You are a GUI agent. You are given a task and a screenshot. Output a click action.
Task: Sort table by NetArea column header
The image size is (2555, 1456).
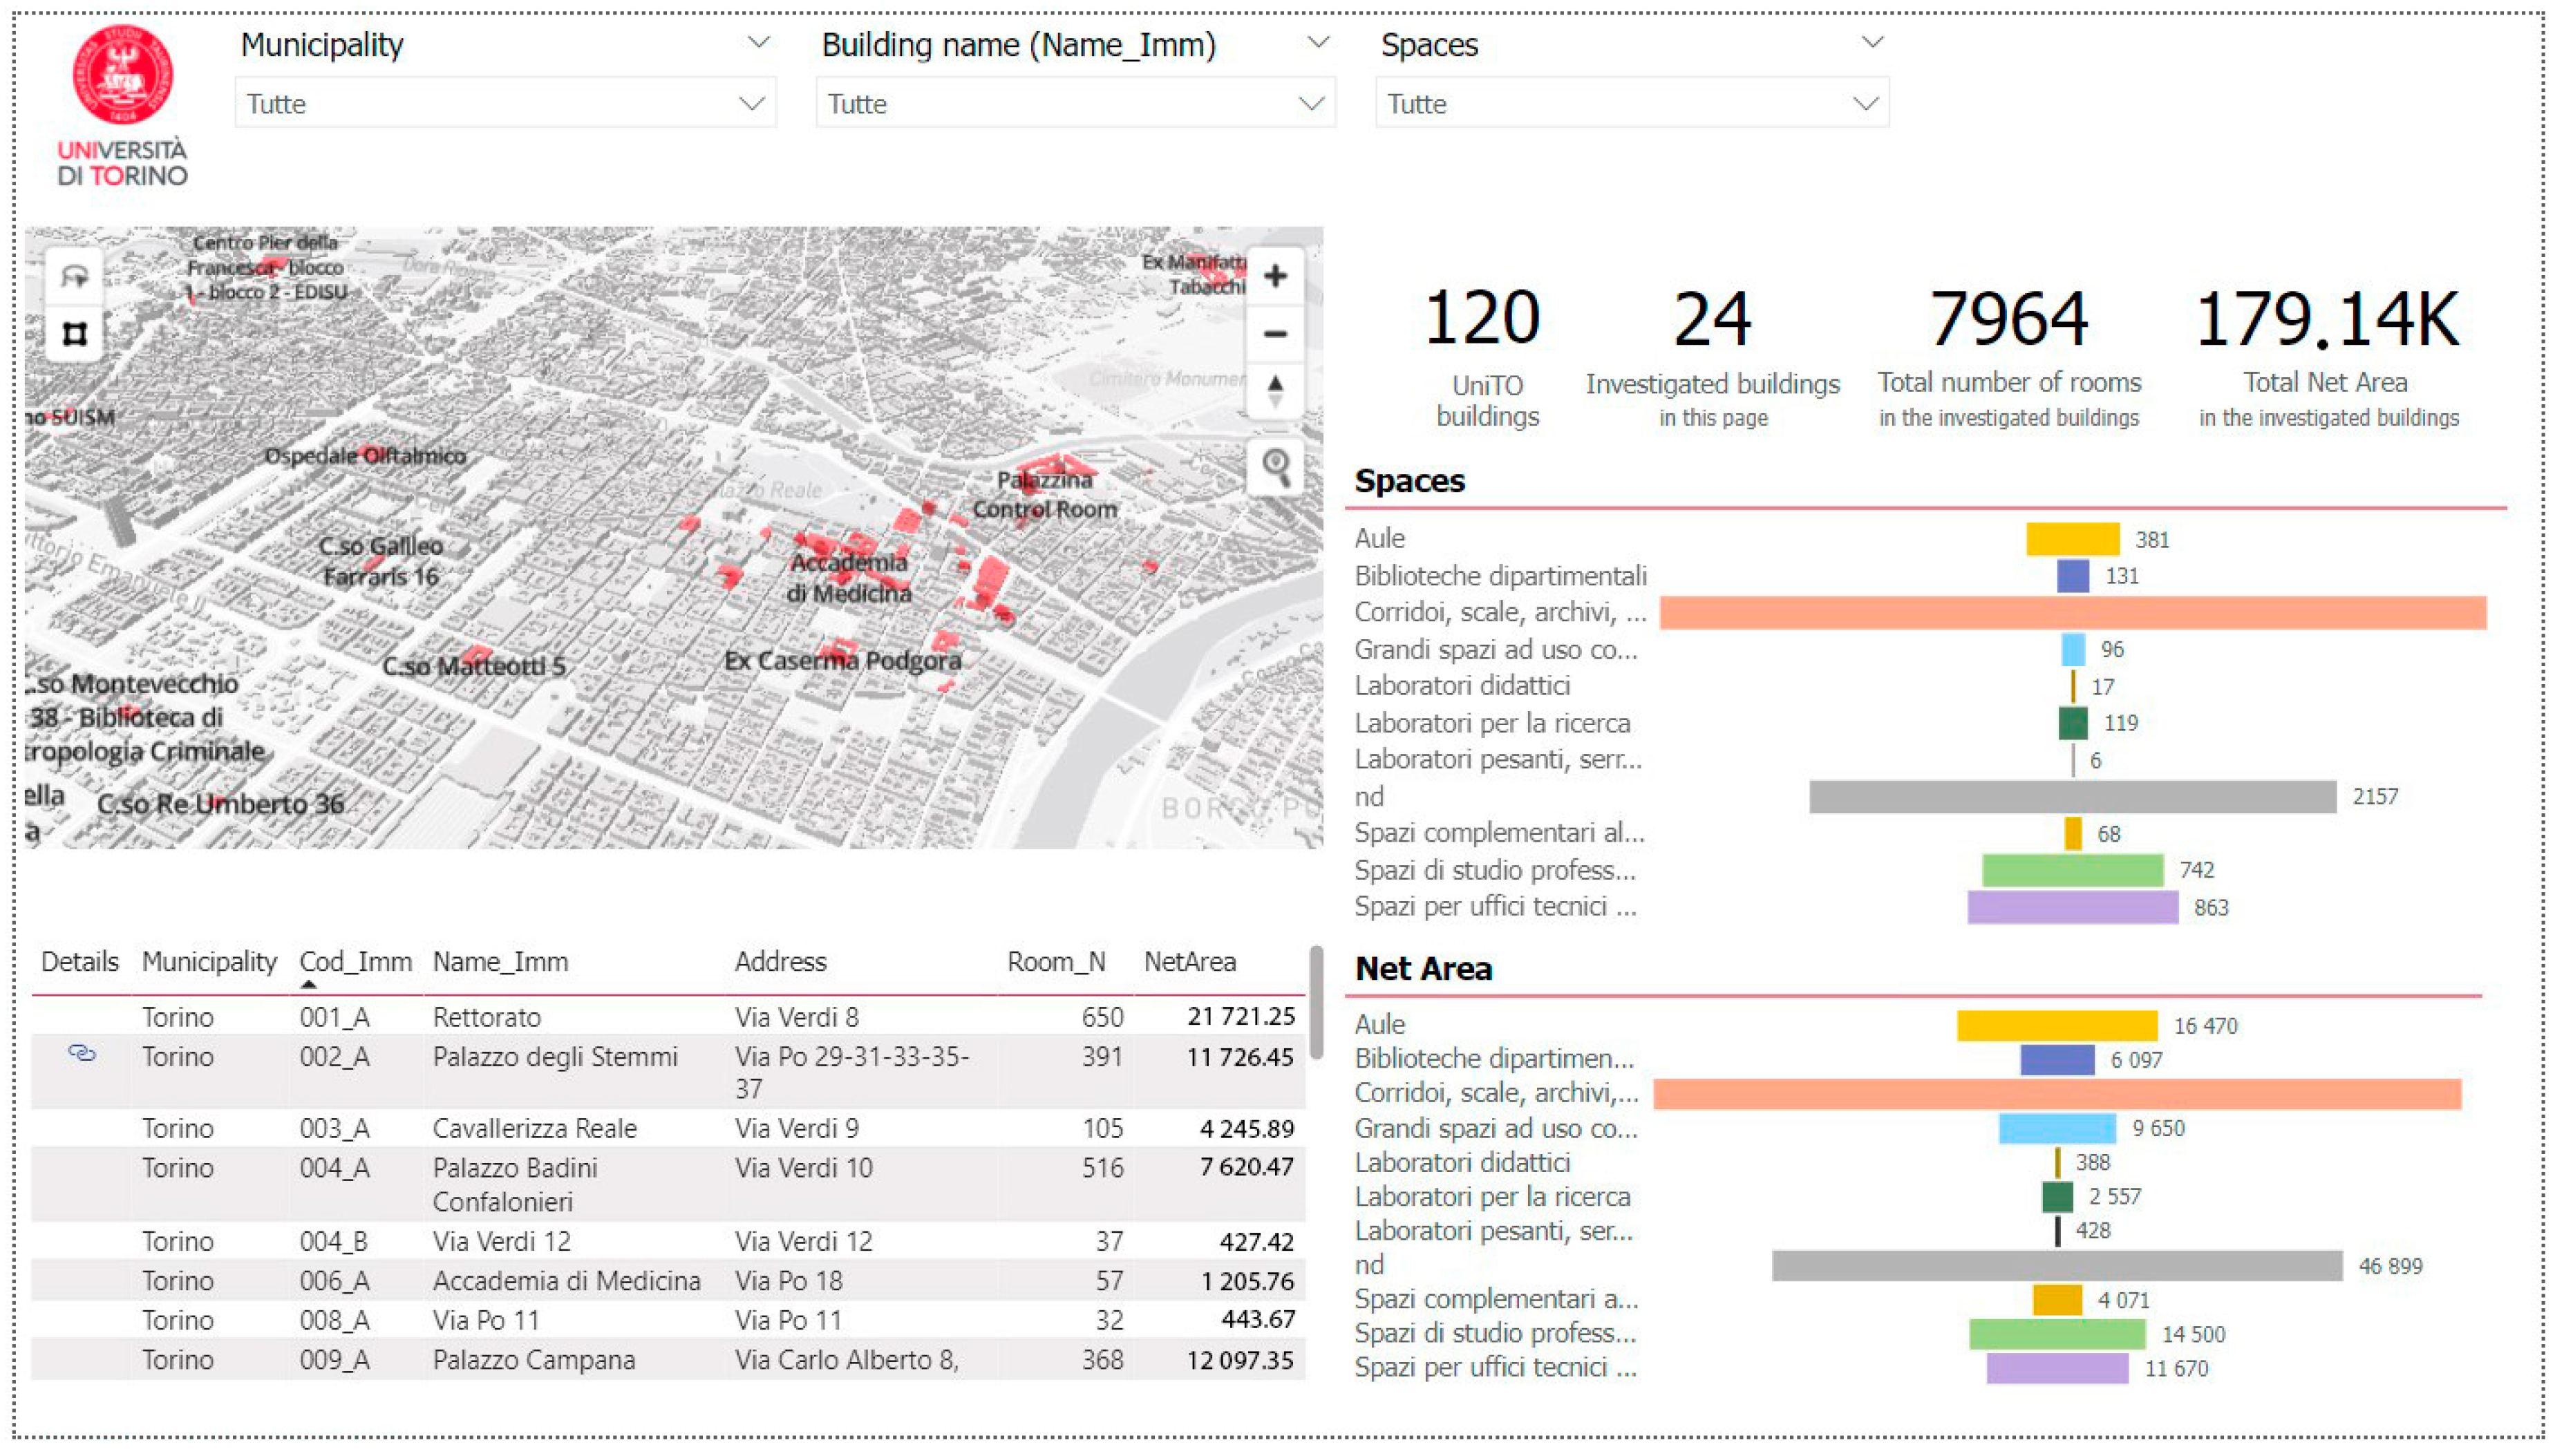[1189, 962]
